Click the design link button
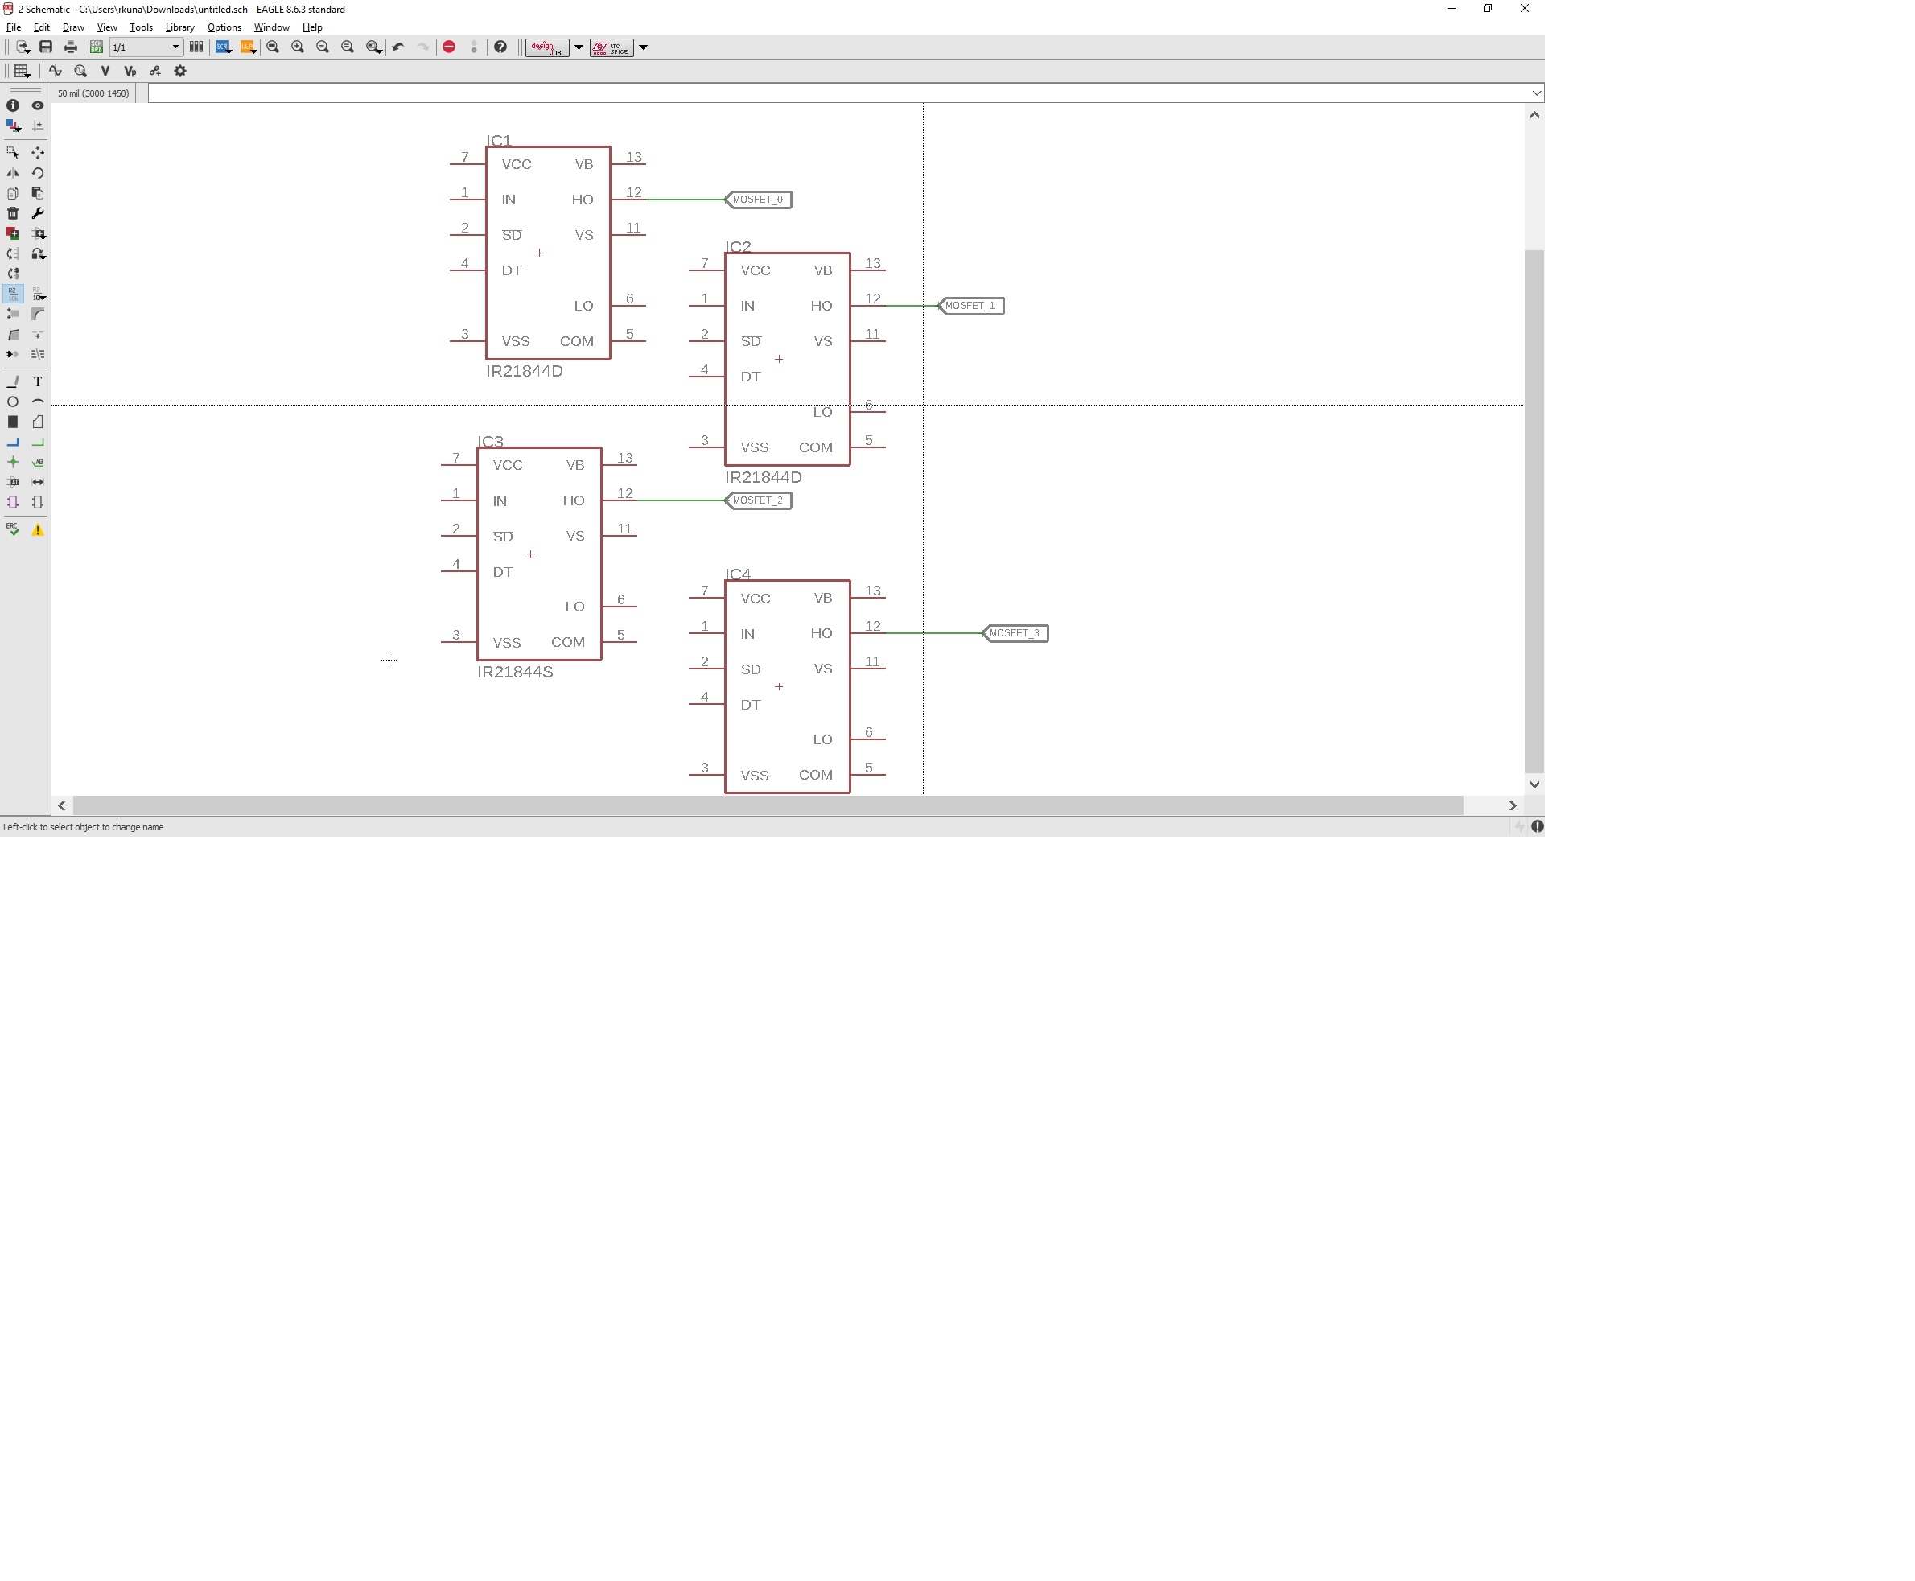1915x1581 pixels. pos(546,47)
